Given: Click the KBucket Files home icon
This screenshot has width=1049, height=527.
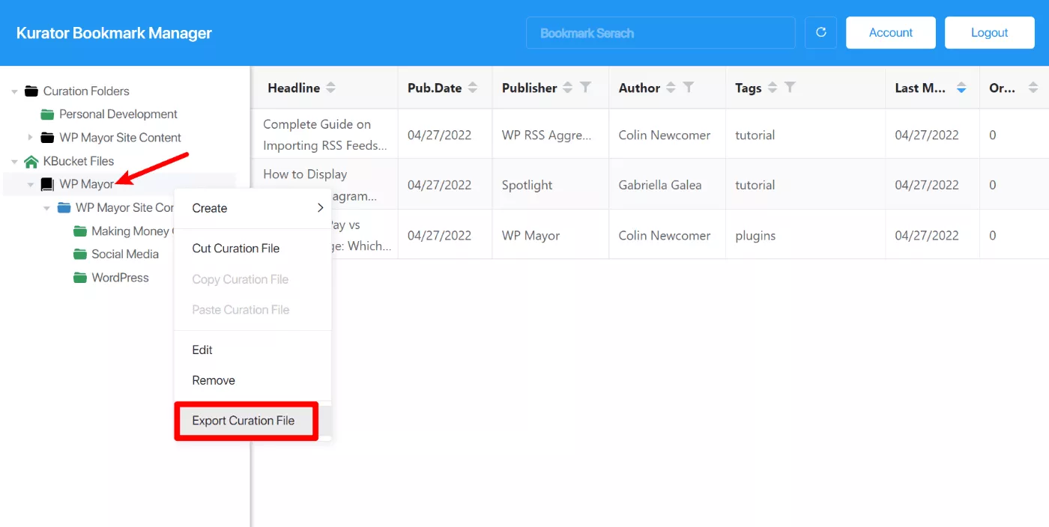Looking at the screenshot, I should pos(31,161).
